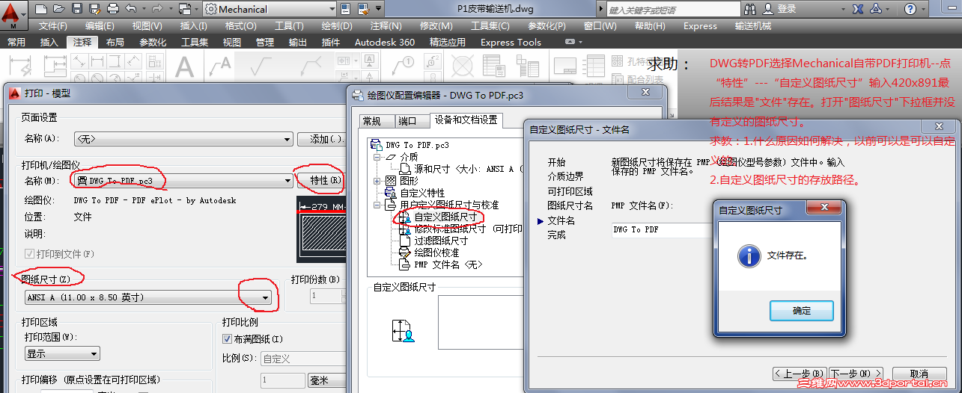Viewport: 962px width, 393px height.
Task: Click the Save As icon
Action: [x=94, y=9]
